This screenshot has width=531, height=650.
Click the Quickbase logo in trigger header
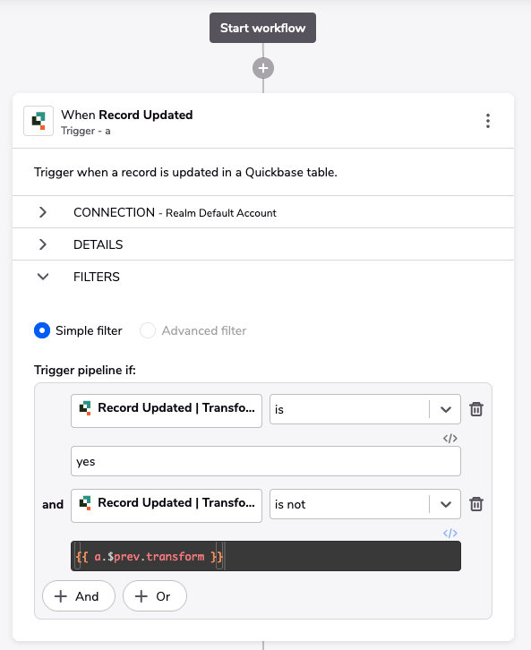point(39,121)
